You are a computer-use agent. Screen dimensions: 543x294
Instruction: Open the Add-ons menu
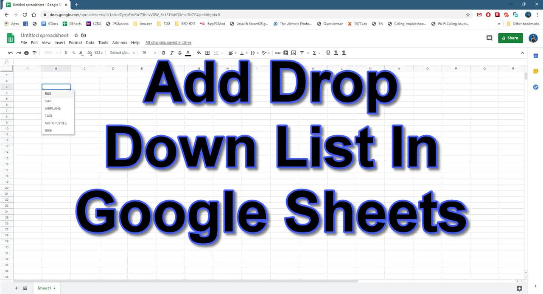click(x=119, y=42)
